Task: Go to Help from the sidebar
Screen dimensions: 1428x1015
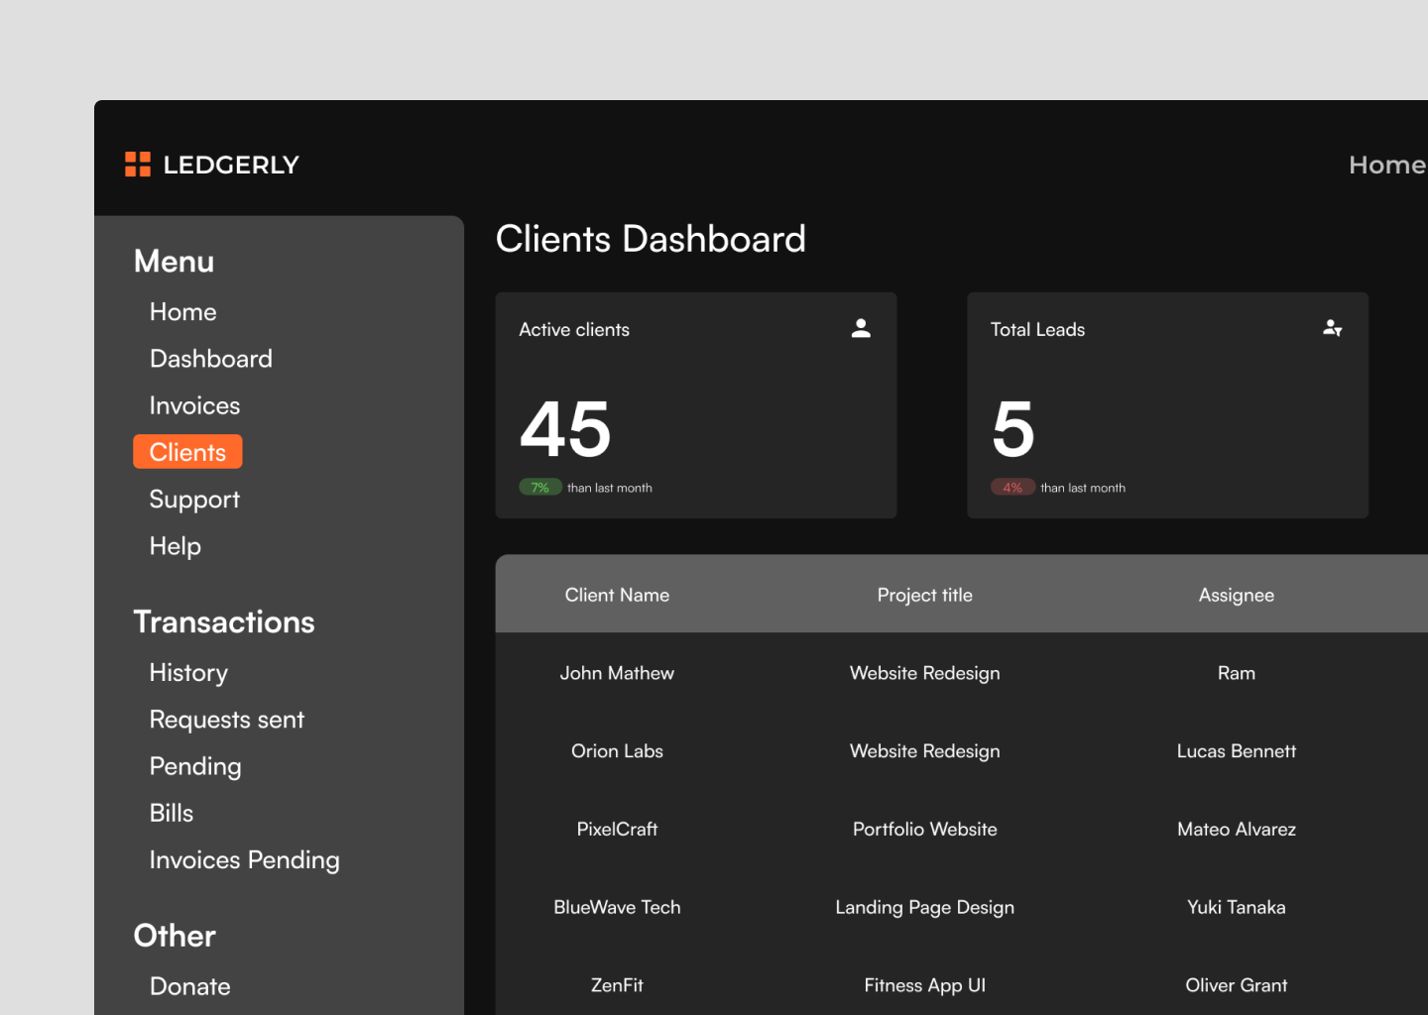Action: click(175, 545)
